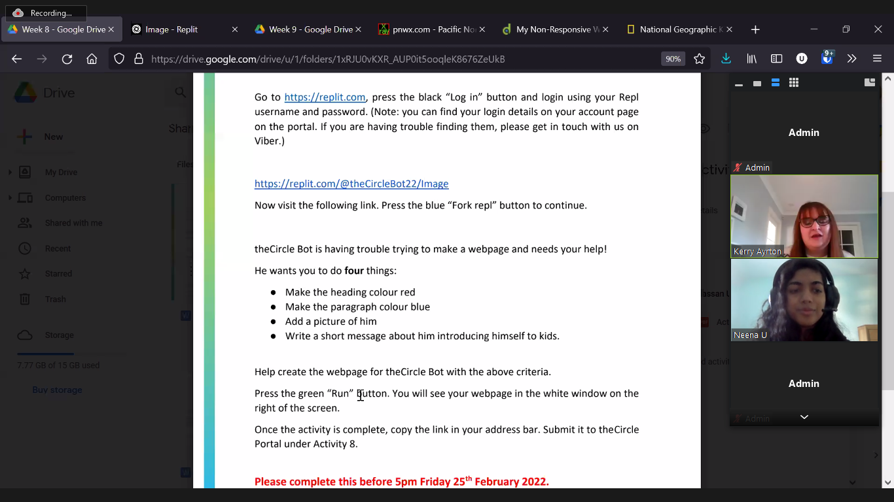
Task: Open the tracking protection shield icon
Action: (x=119, y=59)
